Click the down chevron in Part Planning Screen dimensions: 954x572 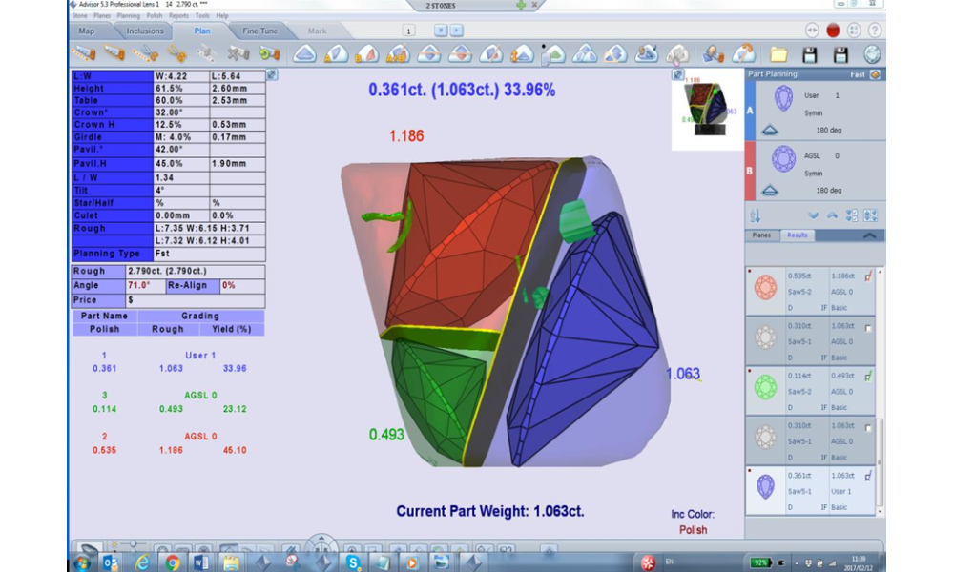coord(813,215)
